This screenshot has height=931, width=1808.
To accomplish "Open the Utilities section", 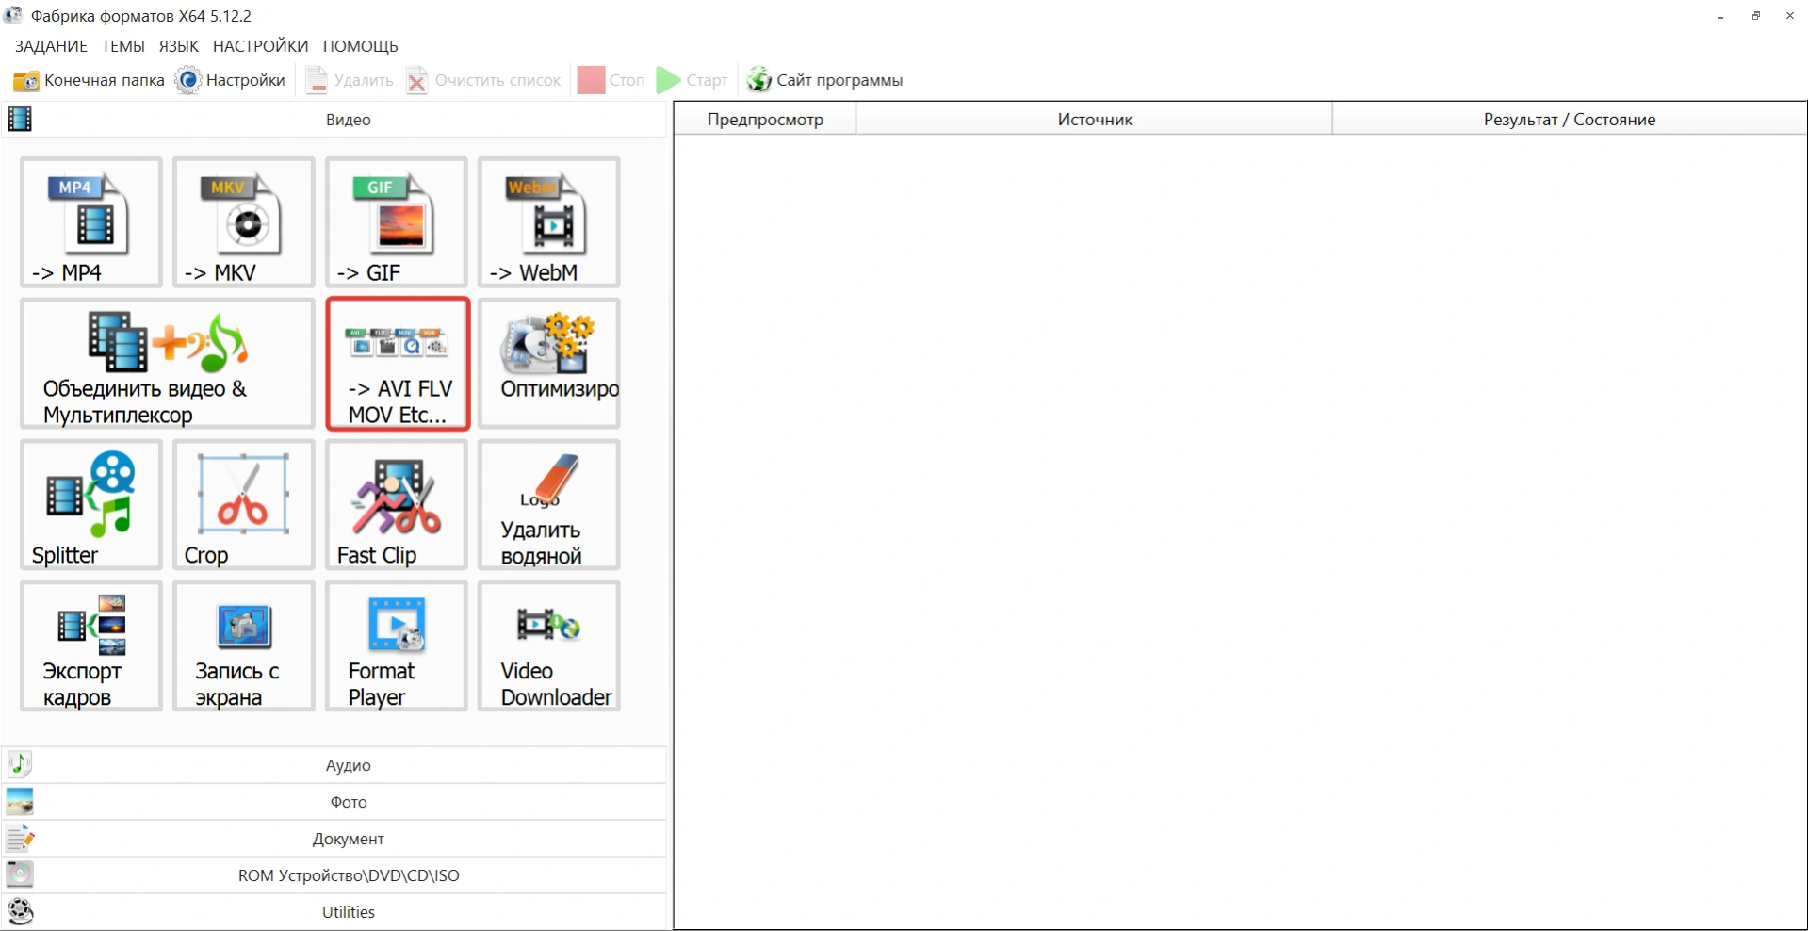I will click(x=348, y=912).
